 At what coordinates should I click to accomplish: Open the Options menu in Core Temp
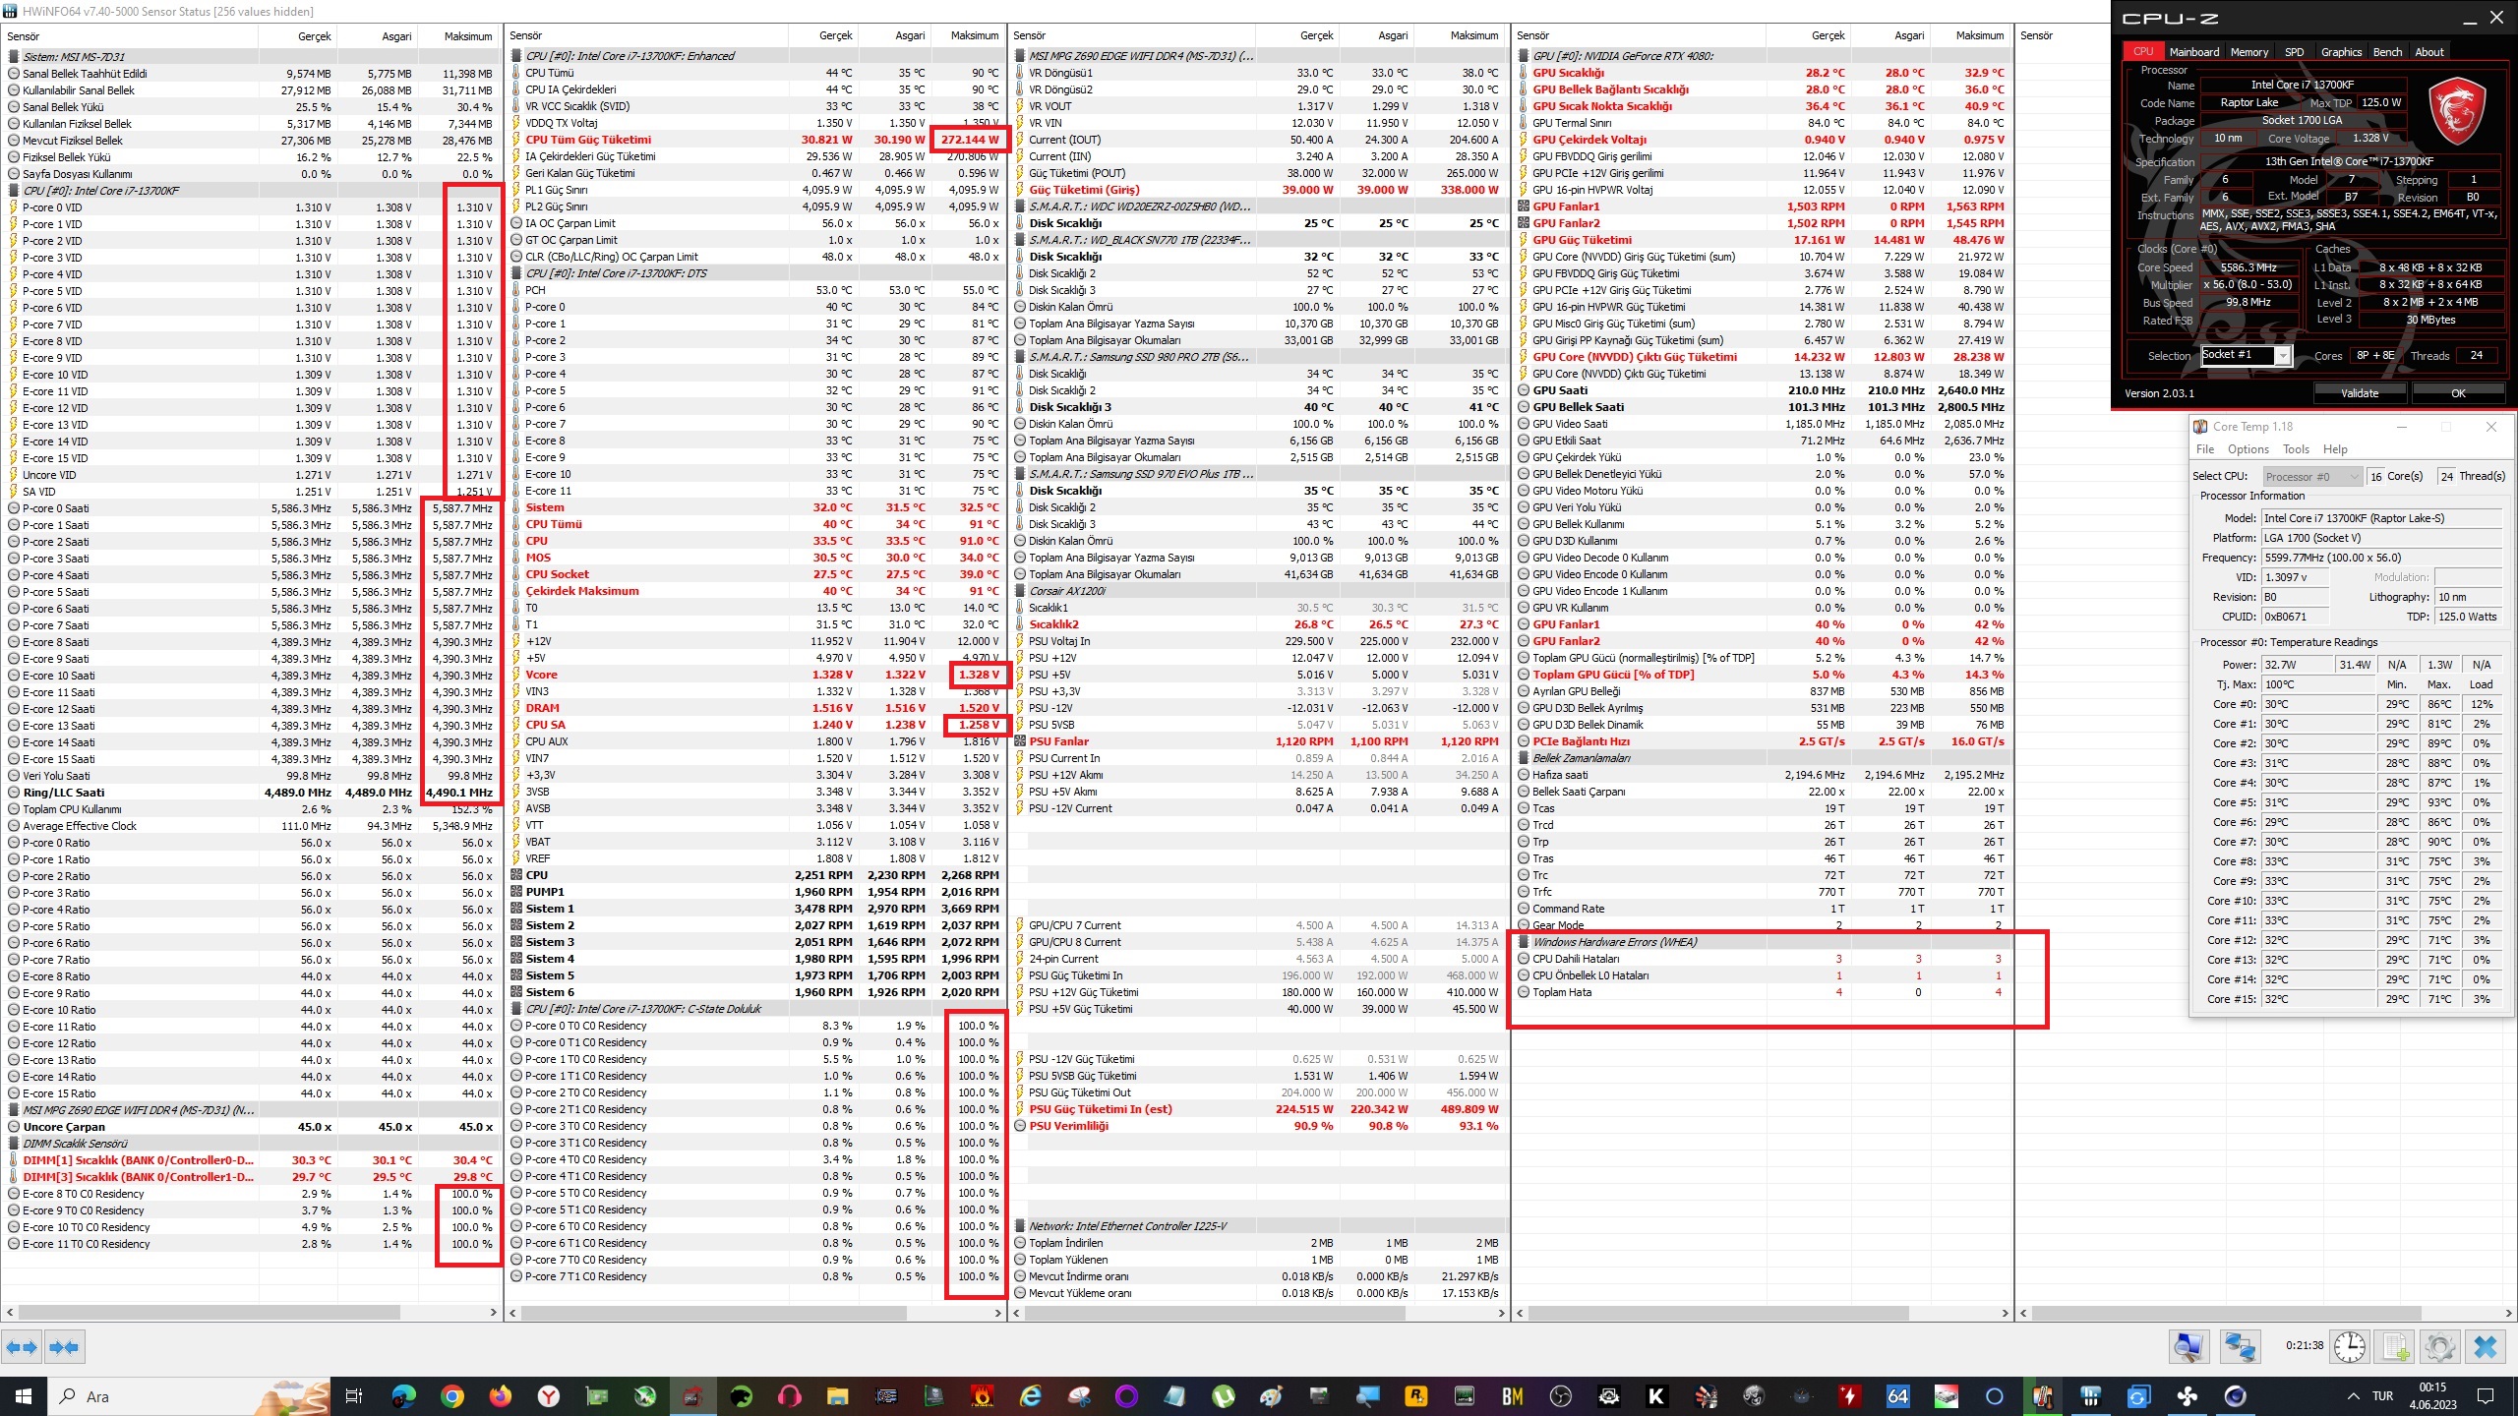[x=2248, y=449]
